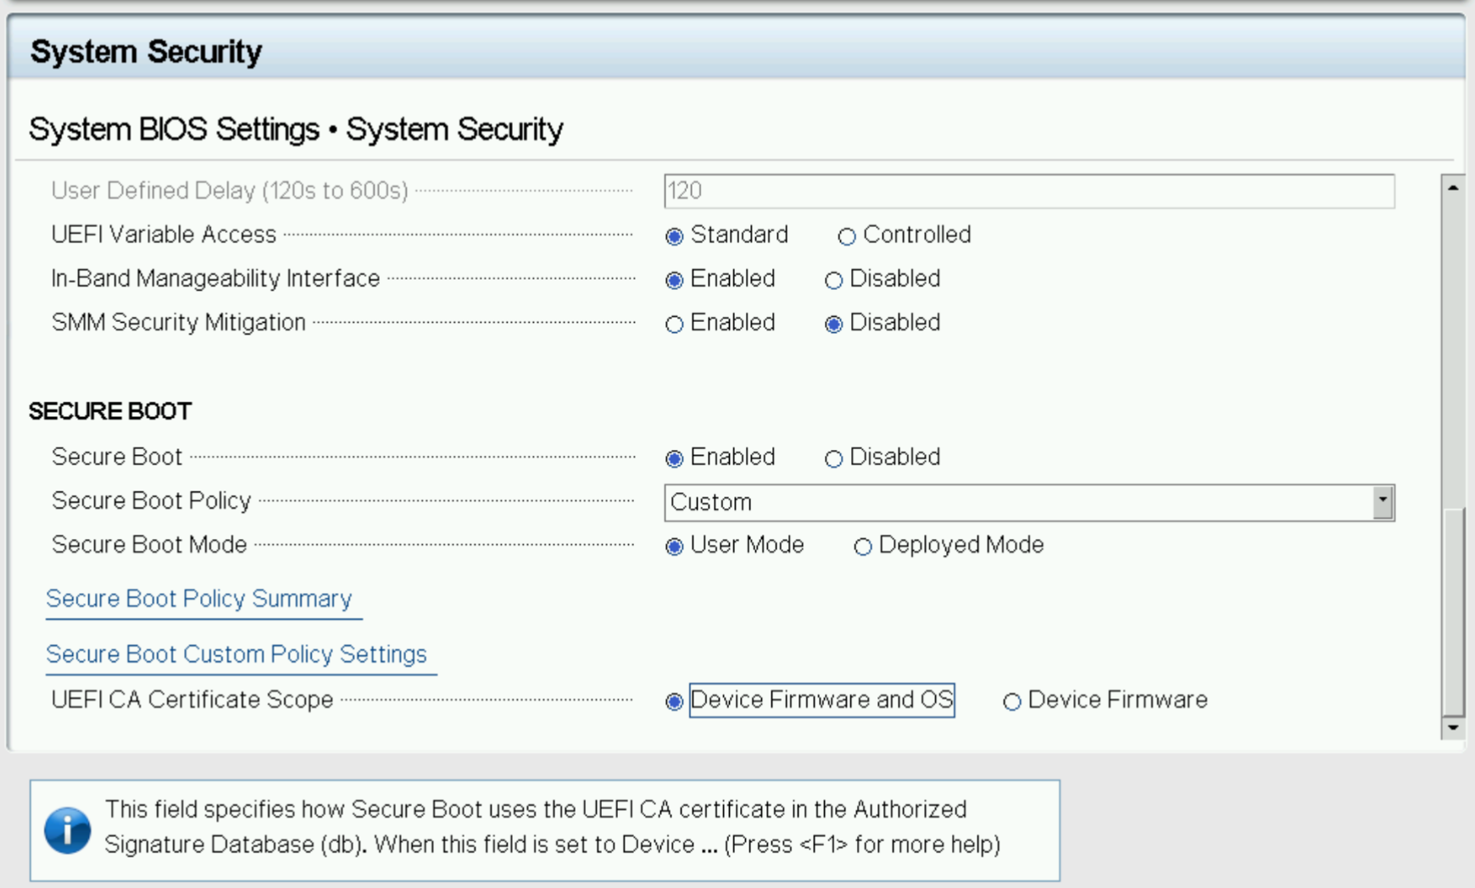Disable Secure Boot
The width and height of the screenshot is (1475, 888).
(x=834, y=458)
